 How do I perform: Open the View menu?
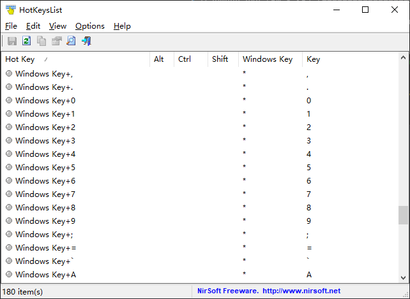pyautogui.click(x=57, y=26)
